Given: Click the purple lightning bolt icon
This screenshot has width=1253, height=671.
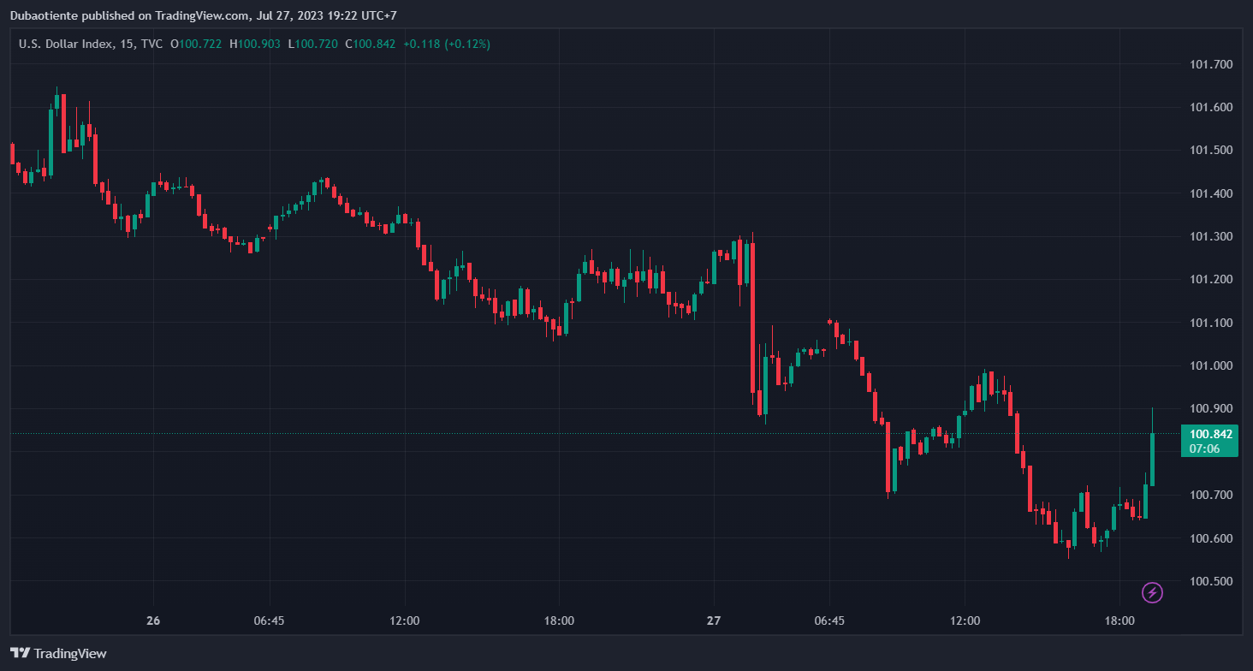Looking at the screenshot, I should (x=1153, y=592).
